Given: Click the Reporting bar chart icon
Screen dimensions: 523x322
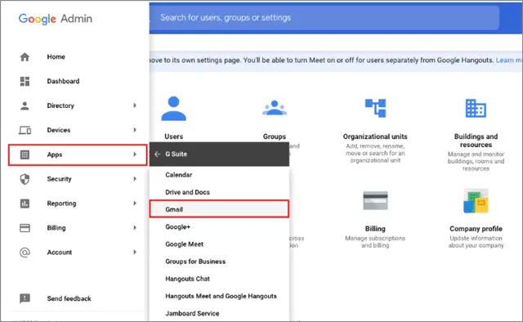Looking at the screenshot, I should (25, 203).
